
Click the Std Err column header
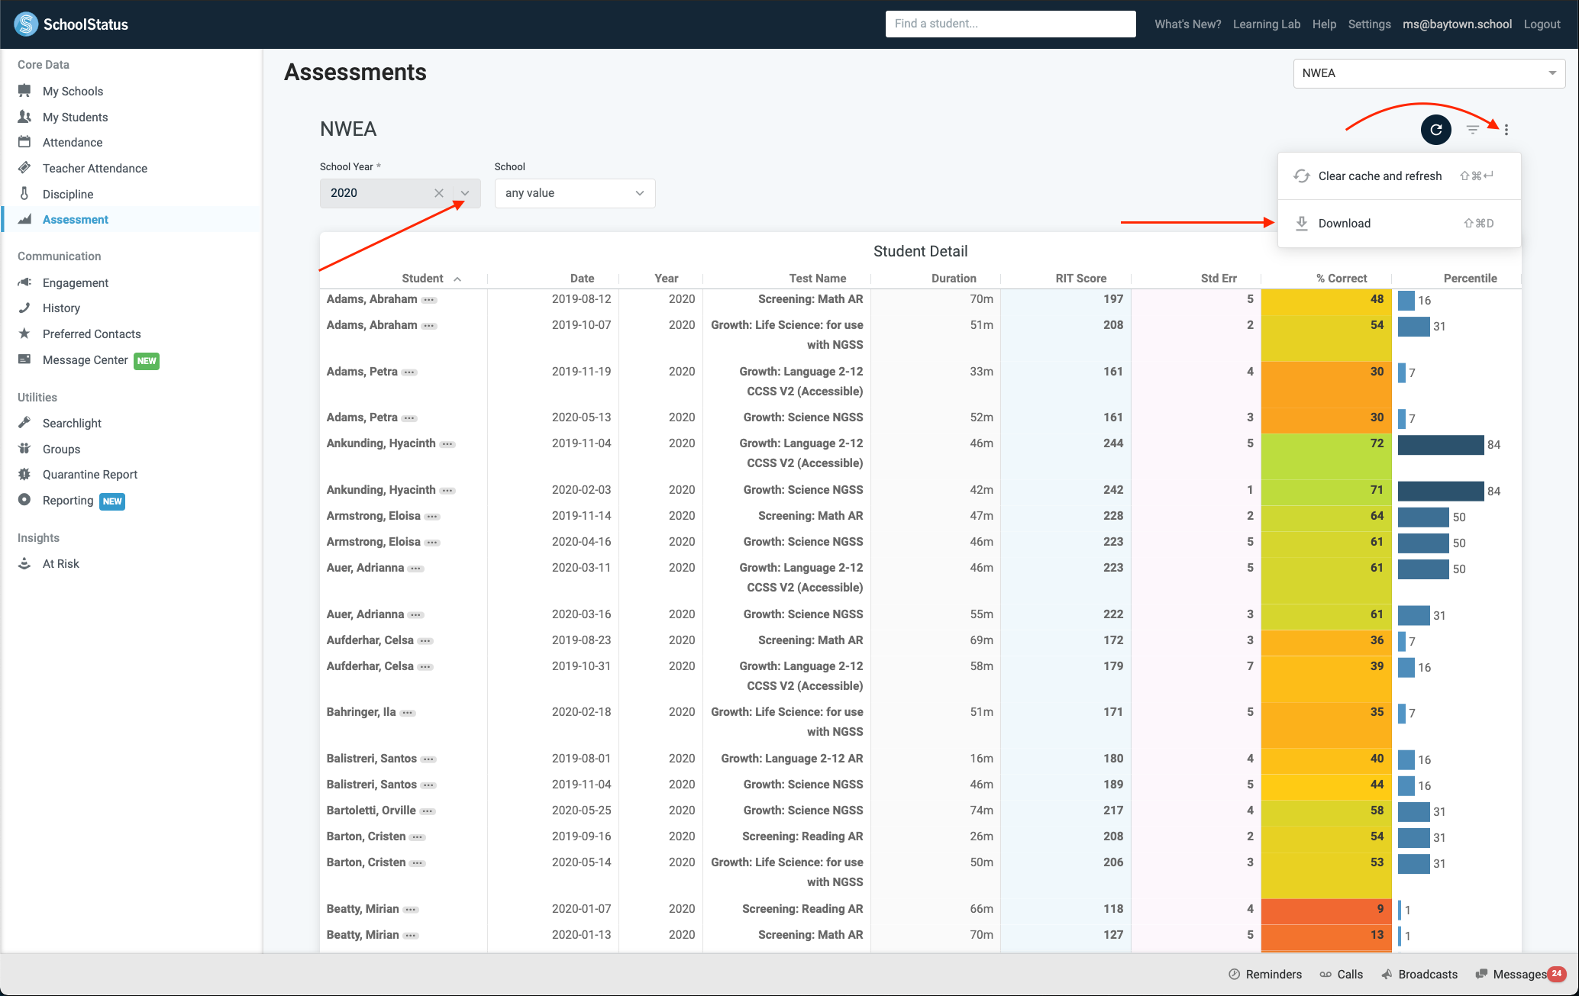coord(1219,279)
